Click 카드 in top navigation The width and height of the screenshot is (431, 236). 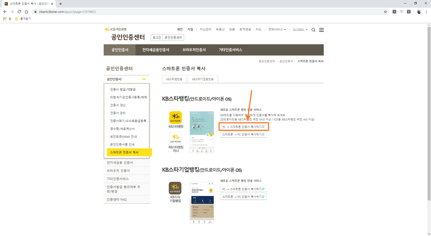[x=258, y=29]
